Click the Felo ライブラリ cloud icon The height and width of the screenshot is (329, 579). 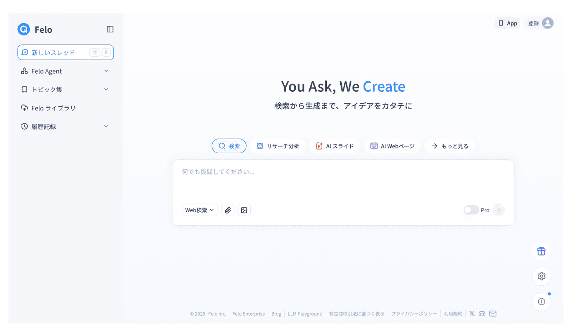[24, 108]
